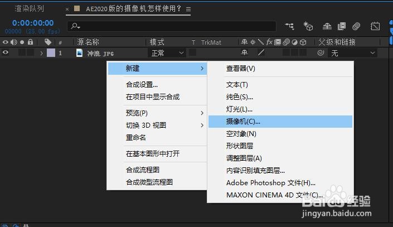This screenshot has height=227, width=393.
Task: Click the 冲浪.JPG file type icon
Action: [x=80, y=53]
